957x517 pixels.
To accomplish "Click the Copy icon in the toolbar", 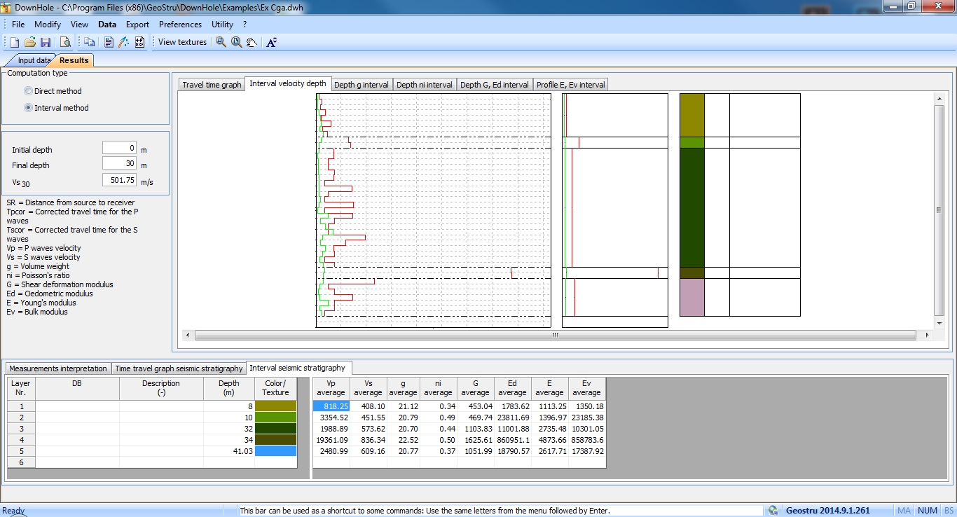I will pos(90,42).
